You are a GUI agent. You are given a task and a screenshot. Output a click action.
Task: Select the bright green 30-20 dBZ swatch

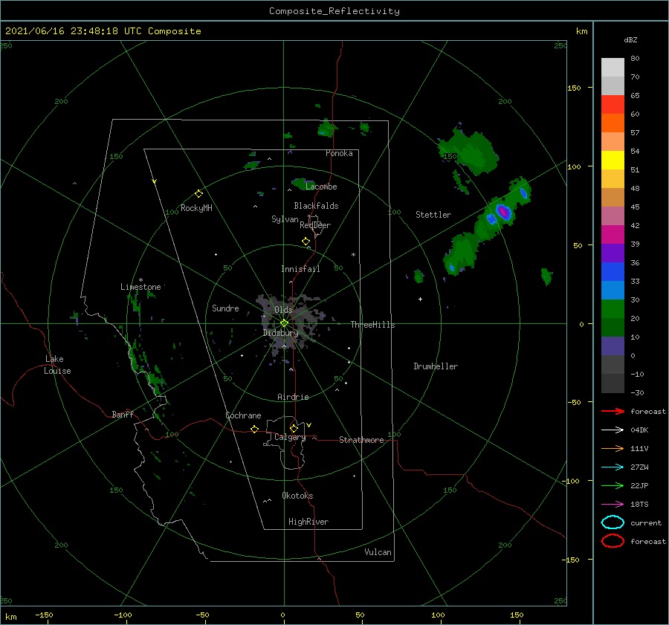[x=613, y=309]
